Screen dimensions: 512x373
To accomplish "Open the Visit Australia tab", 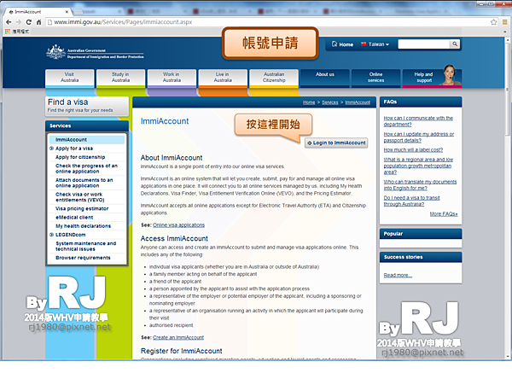I will pos(70,78).
